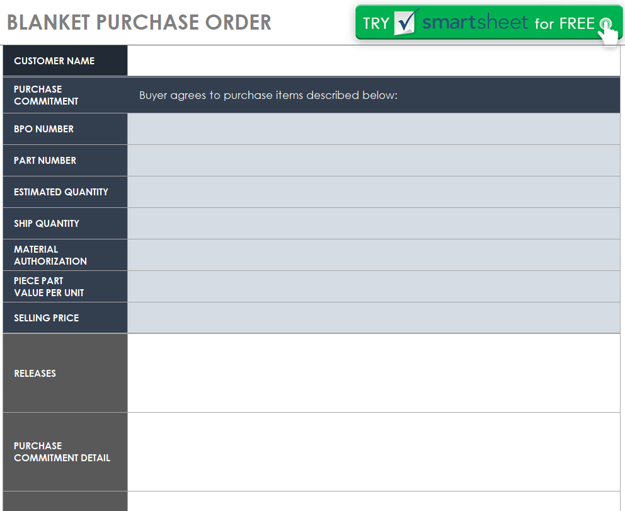Select the Material Authorization input cell
This screenshot has height=511, width=625.
(x=374, y=255)
